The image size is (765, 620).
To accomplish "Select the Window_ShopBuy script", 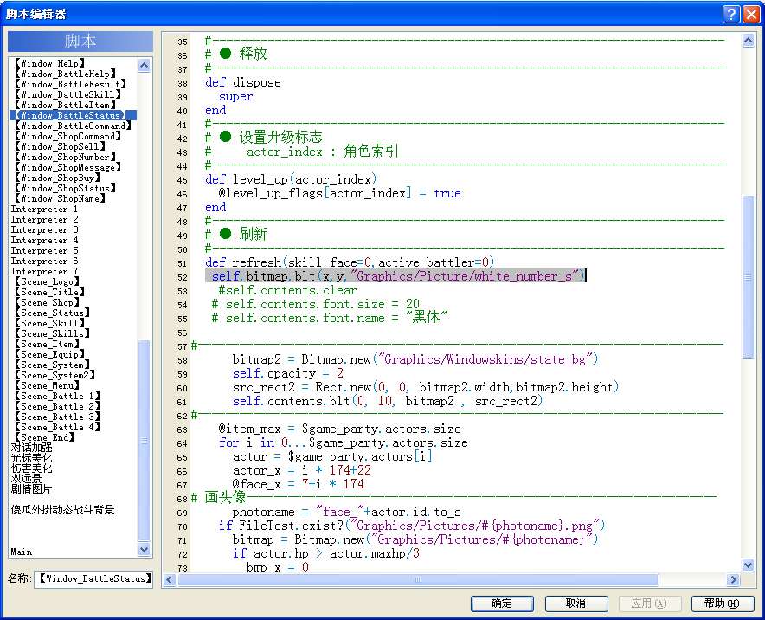I will (x=57, y=178).
